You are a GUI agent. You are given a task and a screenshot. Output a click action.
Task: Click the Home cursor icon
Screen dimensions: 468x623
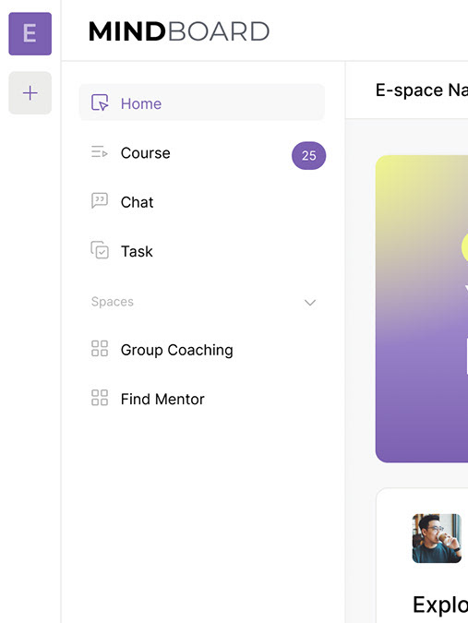[100, 102]
